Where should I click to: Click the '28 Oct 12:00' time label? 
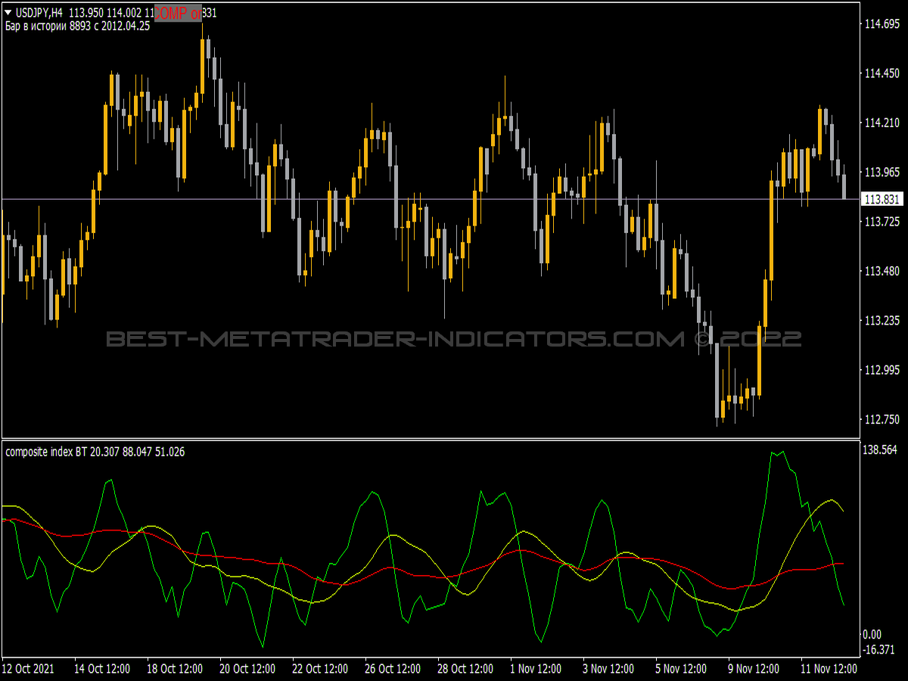(465, 669)
